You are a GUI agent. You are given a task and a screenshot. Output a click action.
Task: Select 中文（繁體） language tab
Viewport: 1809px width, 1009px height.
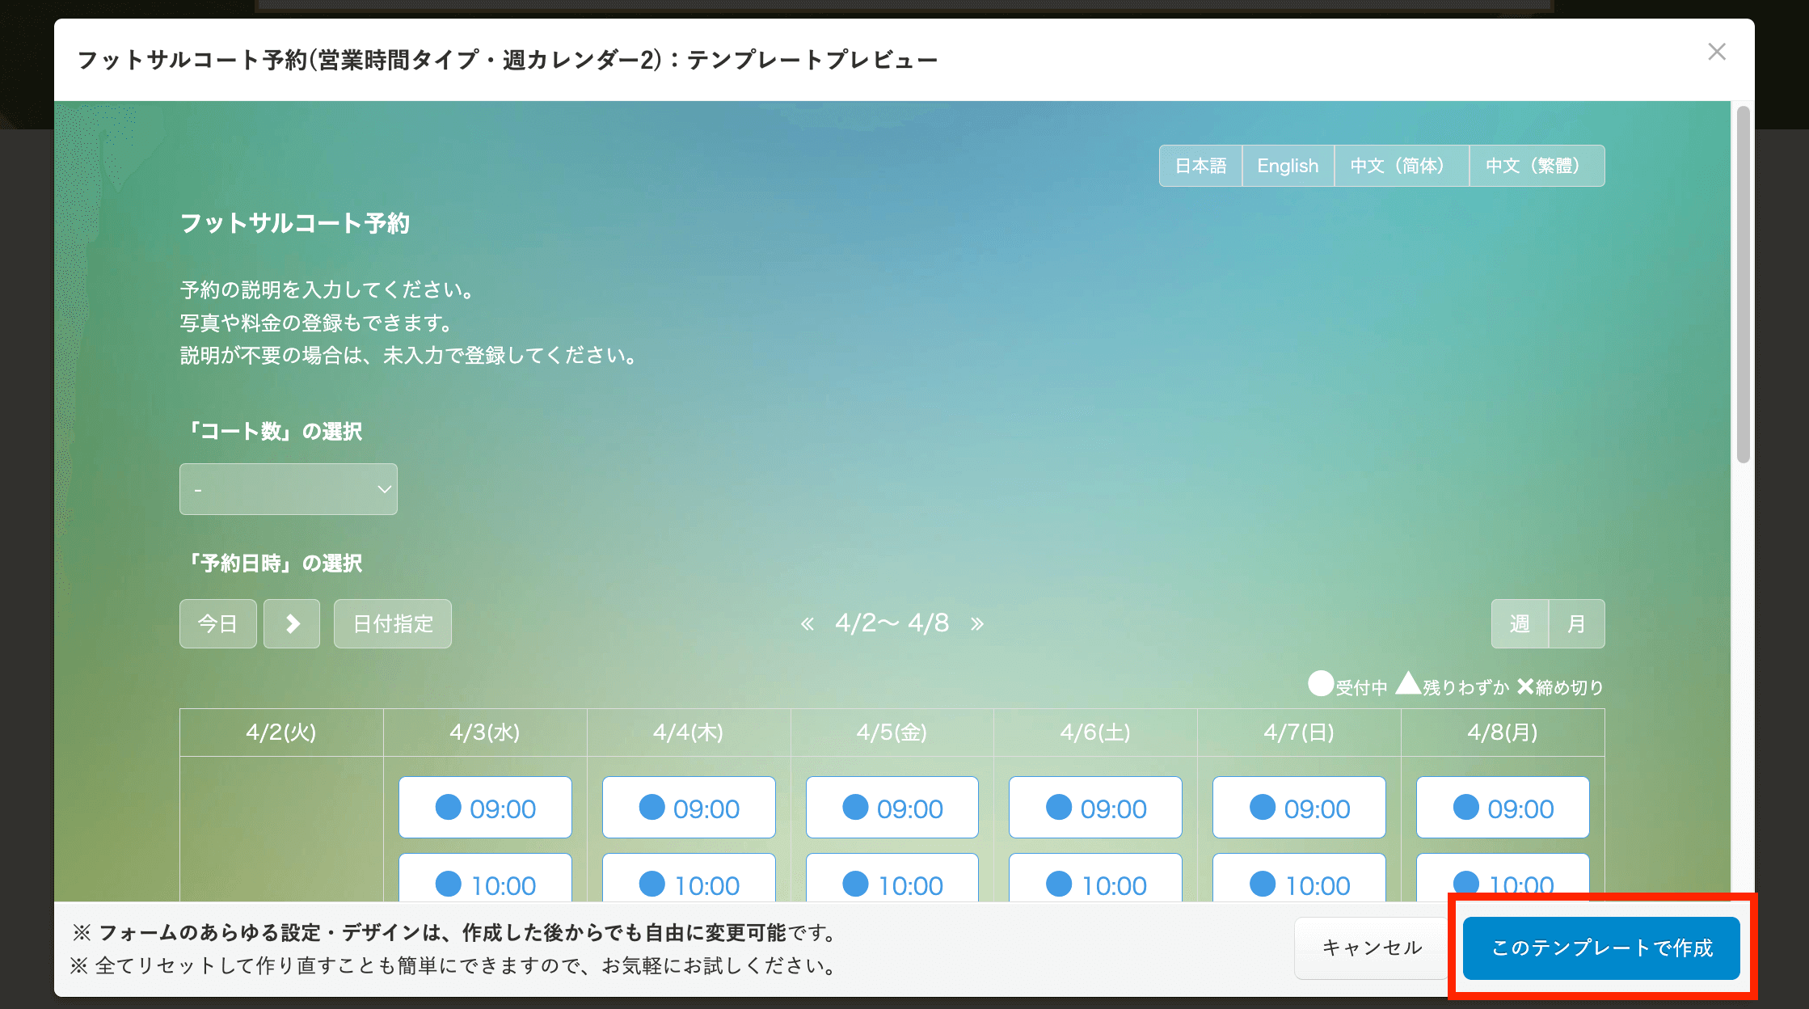[x=1537, y=166]
